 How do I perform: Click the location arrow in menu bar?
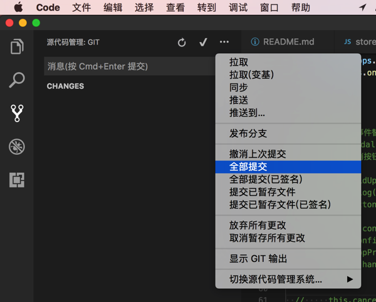tap(362, 8)
